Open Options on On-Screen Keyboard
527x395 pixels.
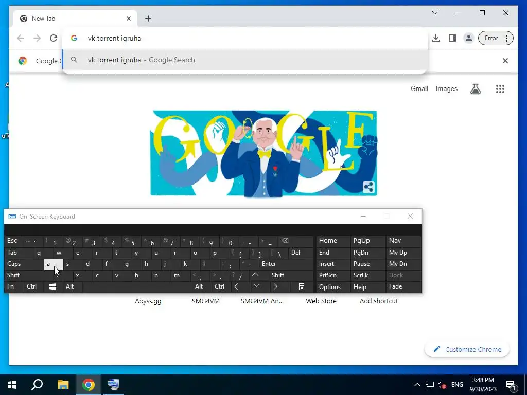333,287
